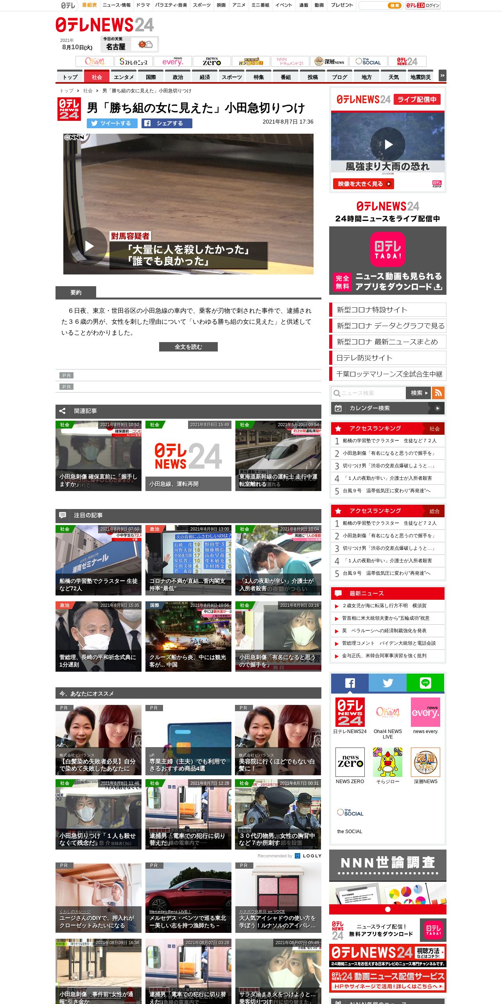Click the NNNドキュメント'21 logo
This screenshot has width=502, height=1004.
290,61
